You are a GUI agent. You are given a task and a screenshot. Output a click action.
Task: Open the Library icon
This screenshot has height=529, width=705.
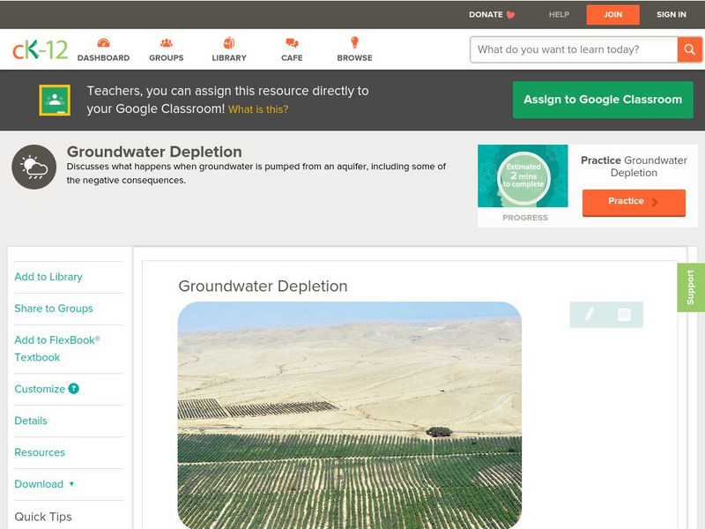point(227,41)
